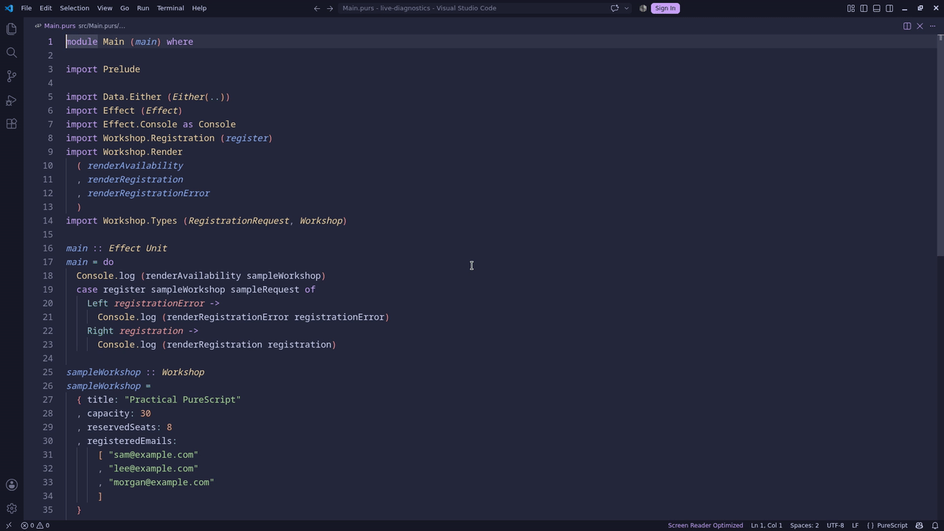This screenshot has height=531, width=944.
Task: Open the Help menu
Action: tap(199, 8)
